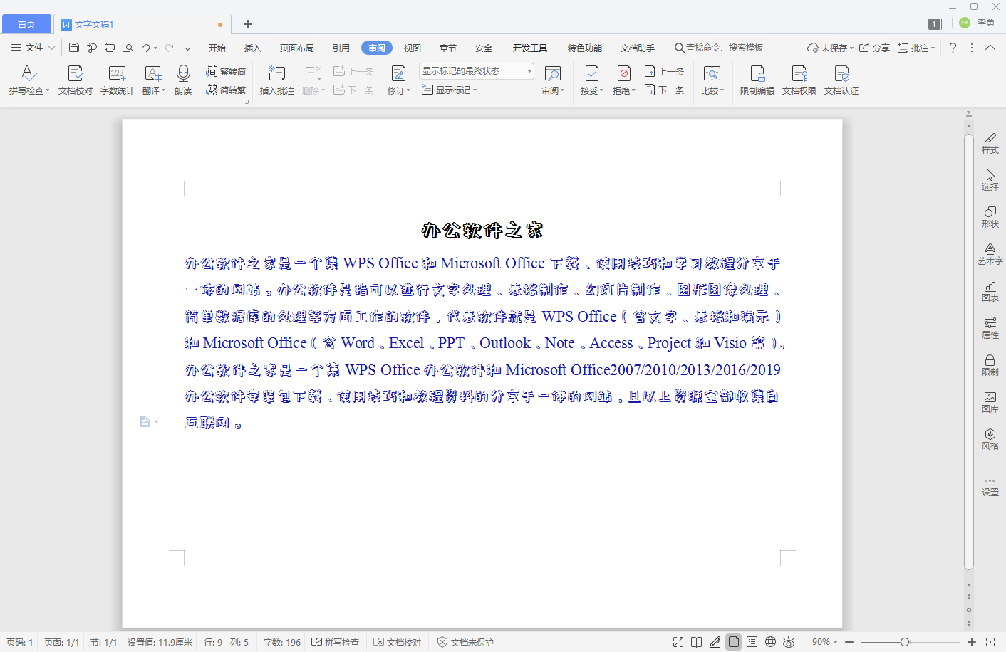Go to the next change (下一条)
This screenshot has width=1006, height=652.
point(664,90)
